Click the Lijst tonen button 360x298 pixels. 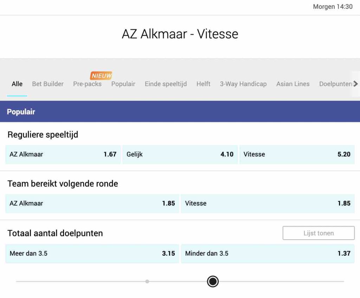[x=319, y=233]
